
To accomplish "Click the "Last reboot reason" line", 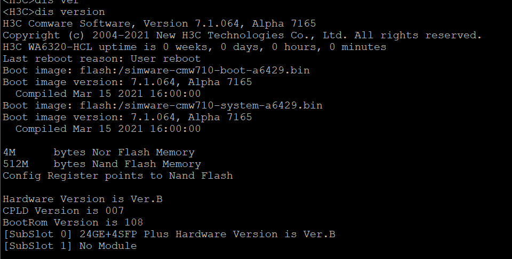I will pos(101,59).
